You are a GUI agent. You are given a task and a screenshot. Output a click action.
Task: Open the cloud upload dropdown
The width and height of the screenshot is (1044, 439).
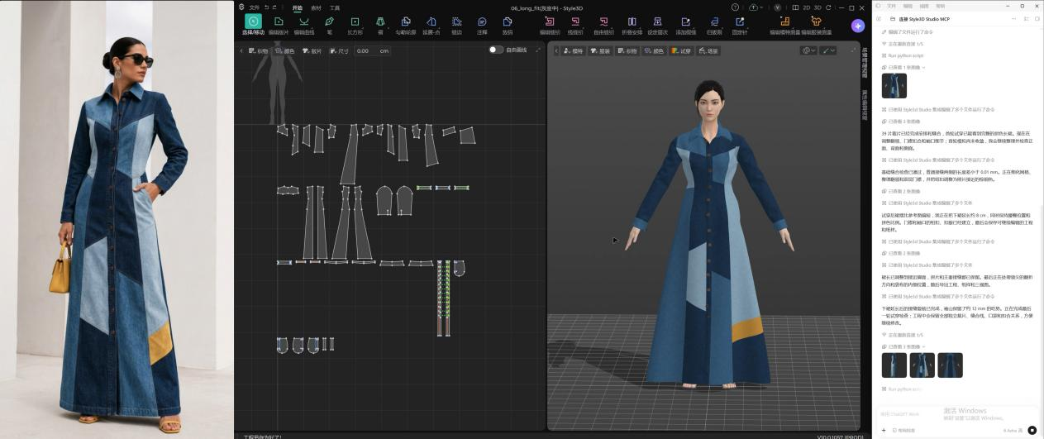[x=757, y=7]
